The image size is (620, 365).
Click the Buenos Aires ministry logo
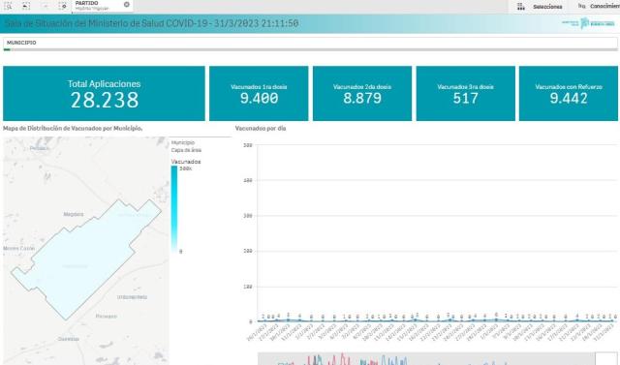pos(588,23)
